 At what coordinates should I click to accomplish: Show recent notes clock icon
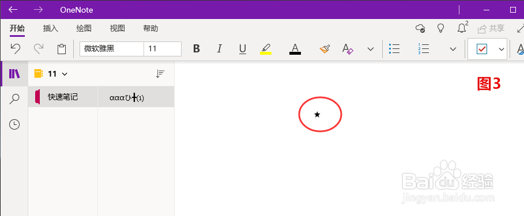(14, 124)
